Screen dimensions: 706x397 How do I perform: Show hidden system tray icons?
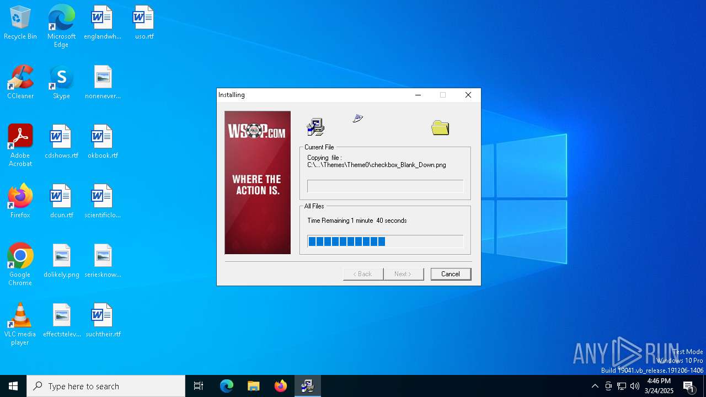click(x=595, y=386)
